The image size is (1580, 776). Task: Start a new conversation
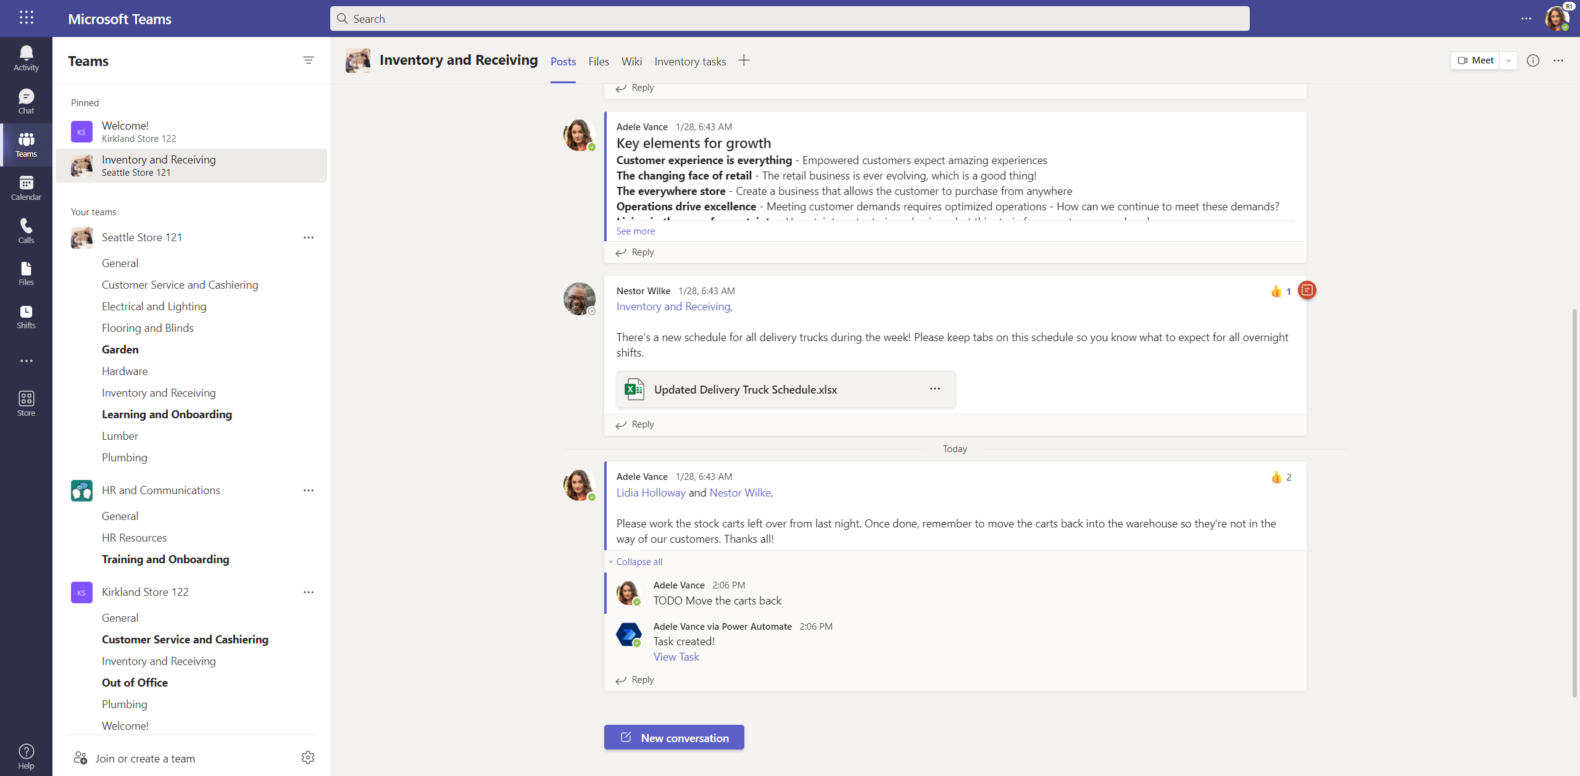673,737
